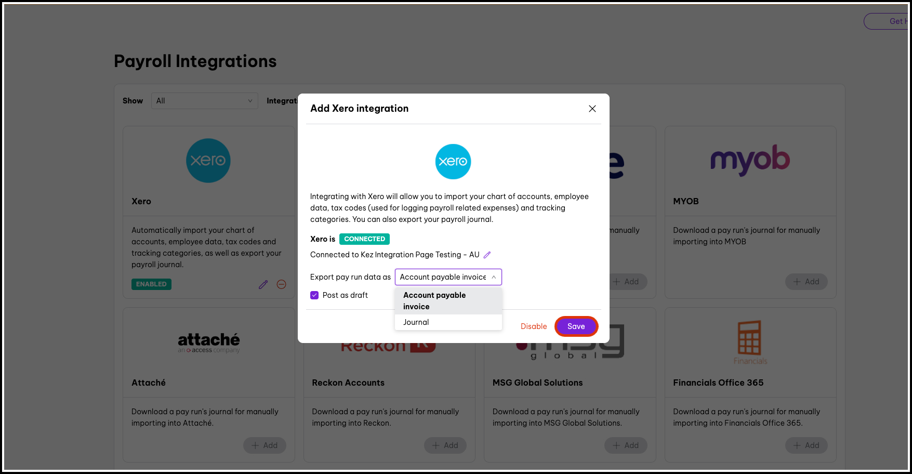Click the CONNECTED status badge
The image size is (912, 474).
tap(364, 239)
